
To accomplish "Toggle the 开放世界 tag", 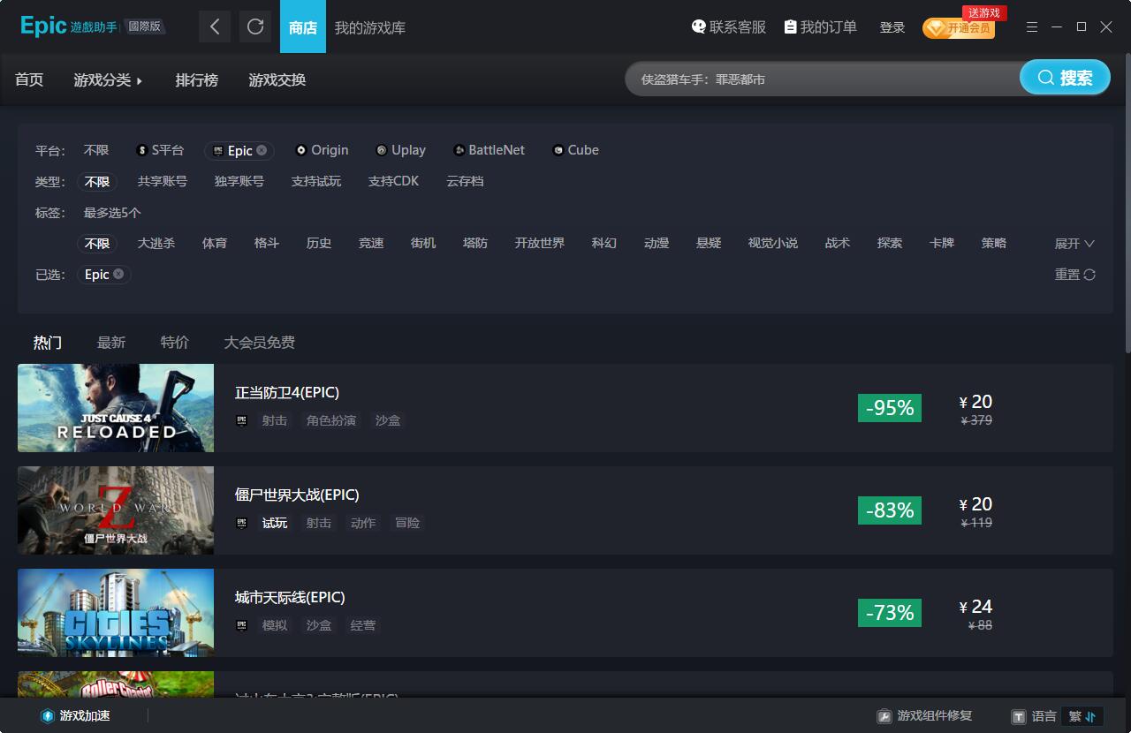I will pos(540,243).
